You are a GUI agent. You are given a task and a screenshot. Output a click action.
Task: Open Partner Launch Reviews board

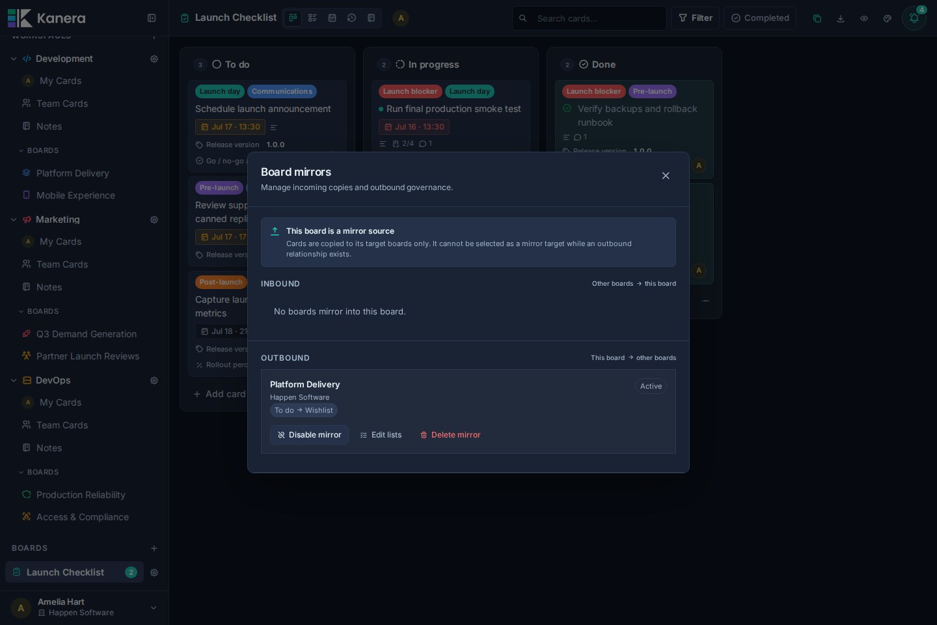pos(87,356)
